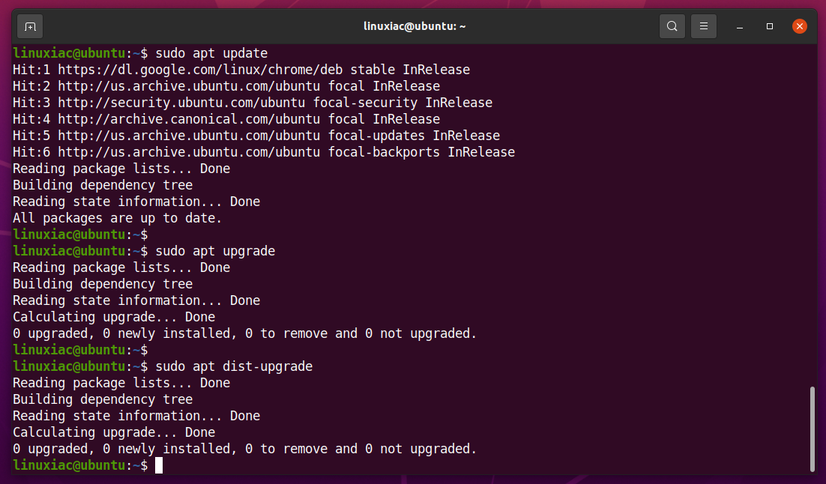Click the terminal scrollbar handle
Image resolution: width=826 pixels, height=484 pixels.
tap(812, 429)
